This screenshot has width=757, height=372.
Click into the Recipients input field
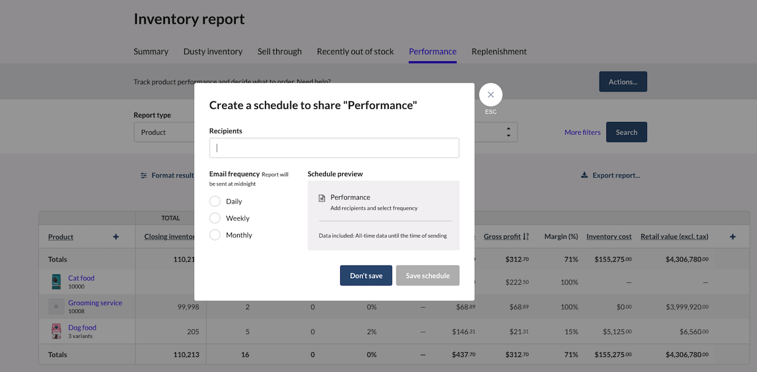(x=334, y=148)
